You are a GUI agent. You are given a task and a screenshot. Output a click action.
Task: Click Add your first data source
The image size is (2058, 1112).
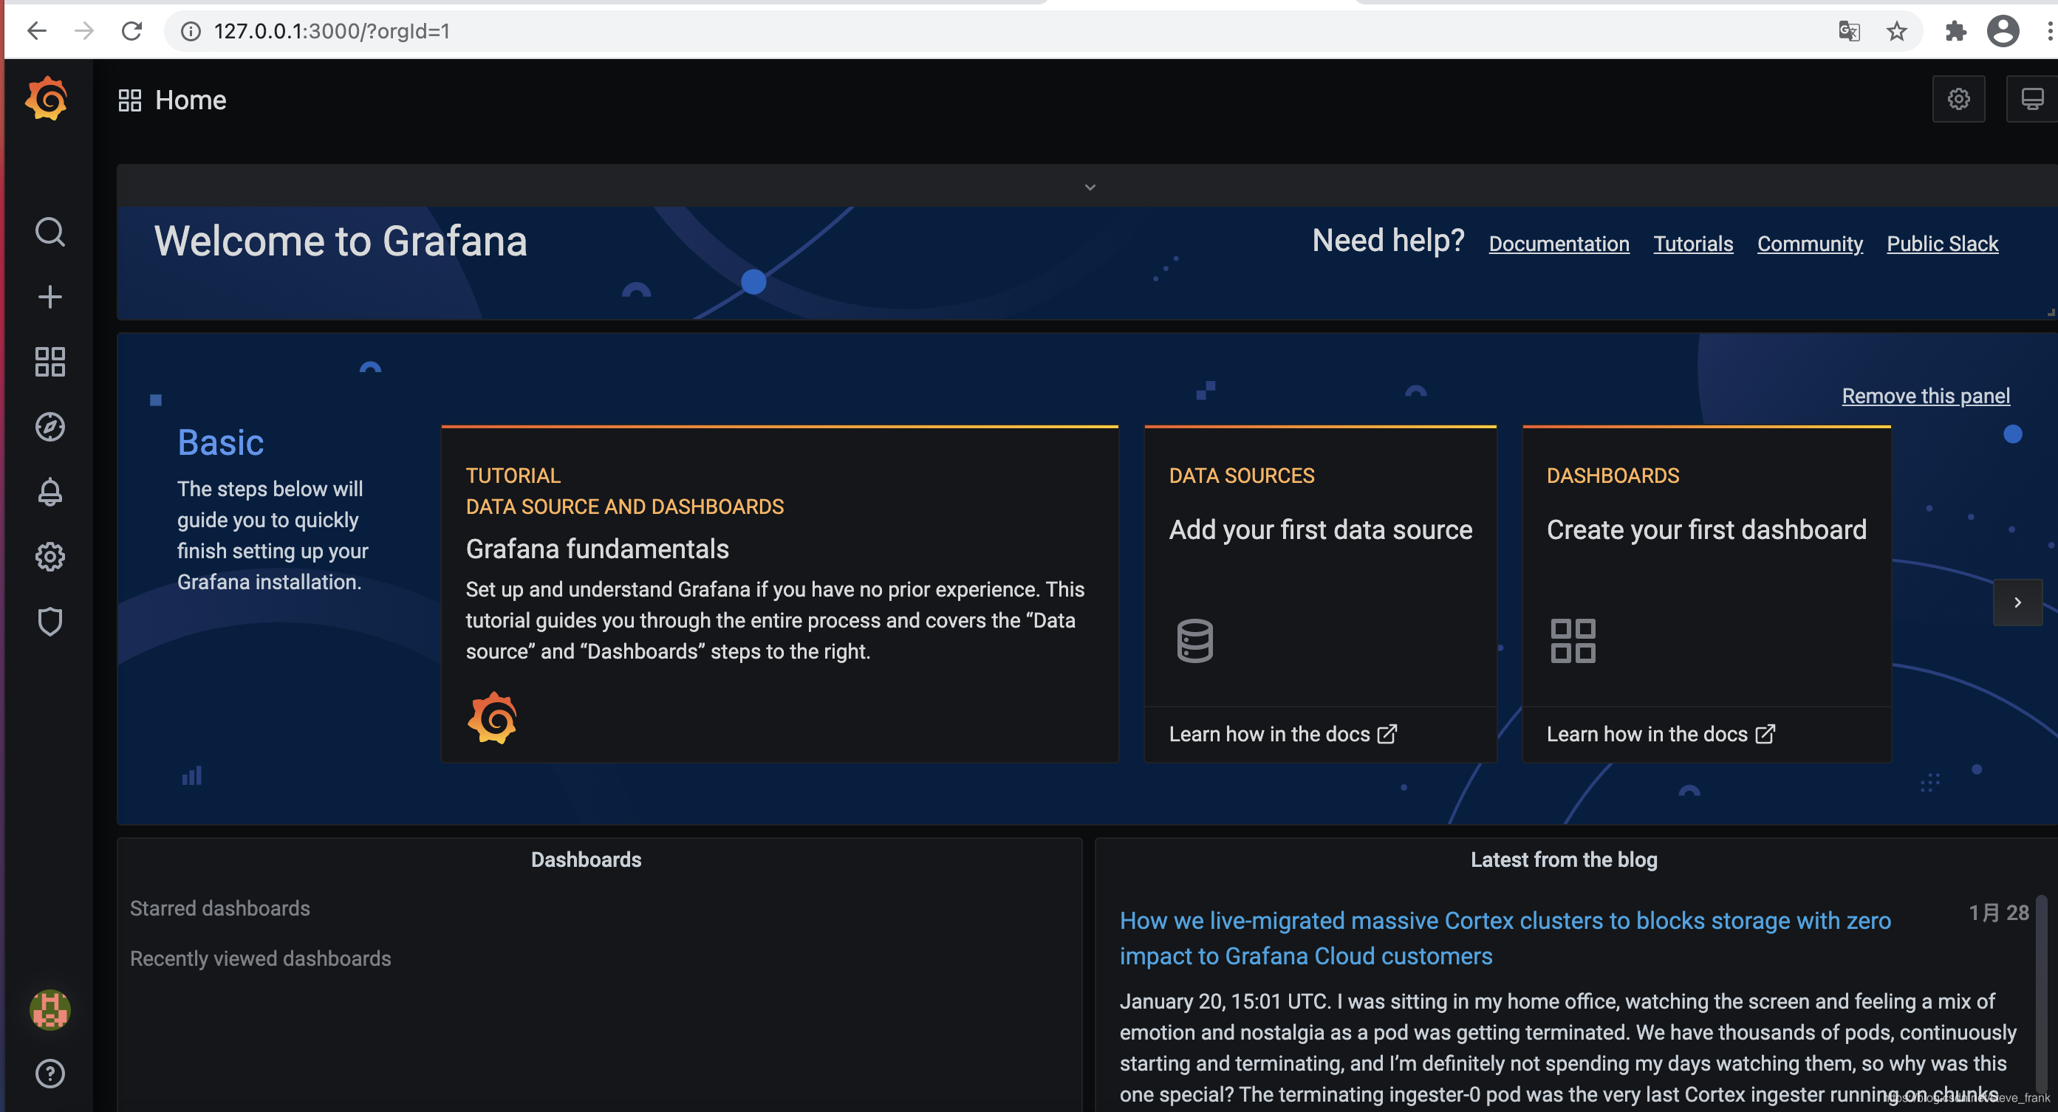click(x=1320, y=529)
